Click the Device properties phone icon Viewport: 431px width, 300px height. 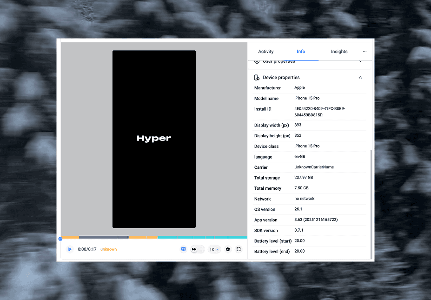point(257,78)
